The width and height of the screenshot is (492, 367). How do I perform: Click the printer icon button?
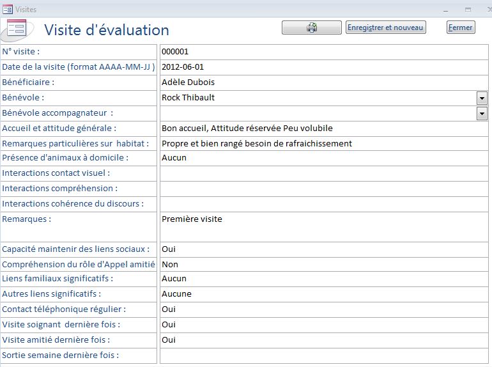point(311,27)
